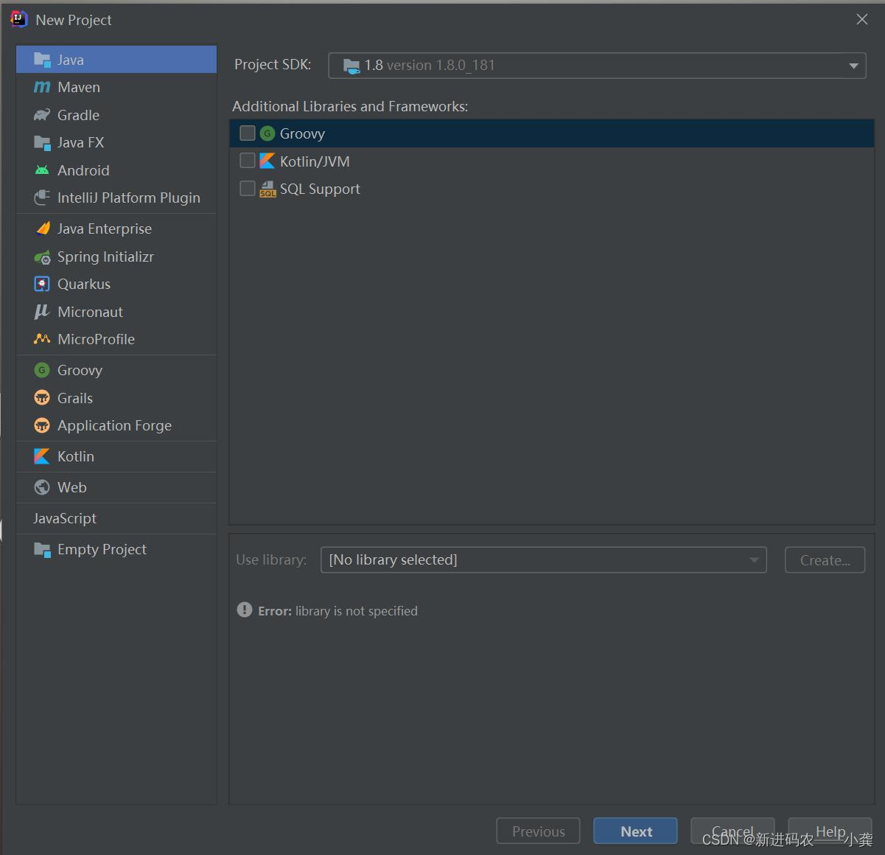Click the Grails icon
Image resolution: width=885 pixels, height=855 pixels.
point(42,398)
